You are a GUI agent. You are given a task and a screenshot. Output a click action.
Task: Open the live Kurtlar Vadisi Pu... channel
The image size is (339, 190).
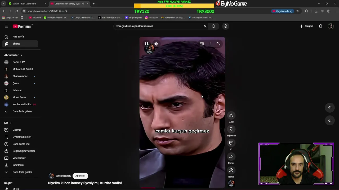point(20,104)
